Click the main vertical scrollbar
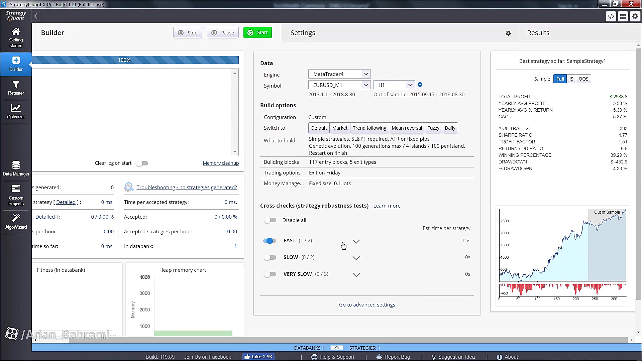Screen dimensions: 642x361 click(638, 174)
